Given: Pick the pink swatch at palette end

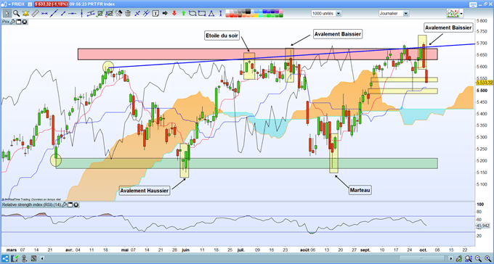Looking at the screenshot, I should 281,12.
